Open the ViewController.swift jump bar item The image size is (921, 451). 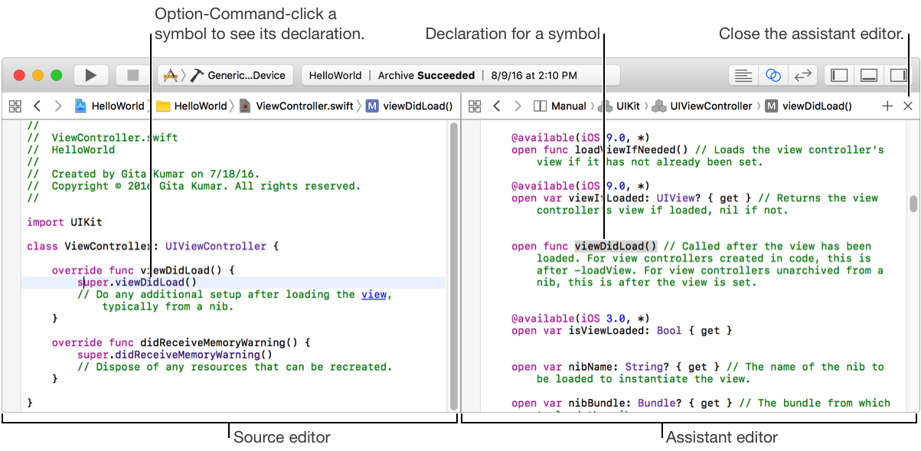tap(297, 106)
